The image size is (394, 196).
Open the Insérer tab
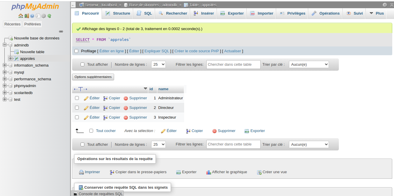[x=203, y=13]
